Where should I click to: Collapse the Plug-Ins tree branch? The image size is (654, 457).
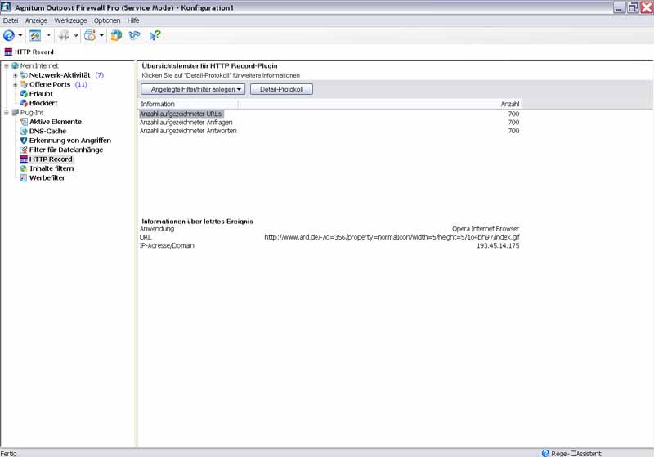(x=7, y=112)
